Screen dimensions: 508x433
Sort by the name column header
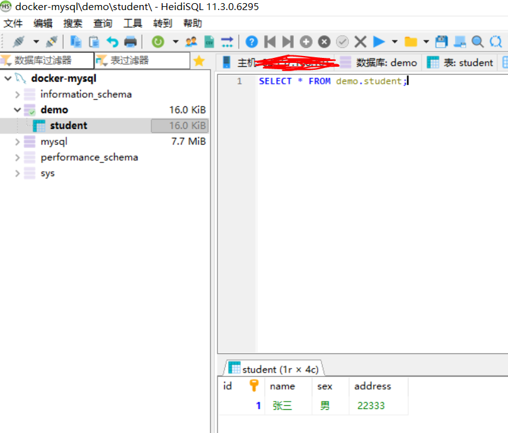[x=288, y=386]
